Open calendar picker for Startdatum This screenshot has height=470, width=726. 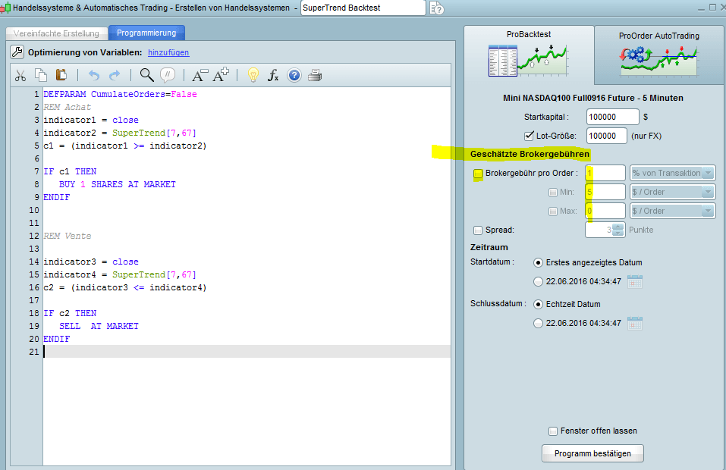pos(635,282)
